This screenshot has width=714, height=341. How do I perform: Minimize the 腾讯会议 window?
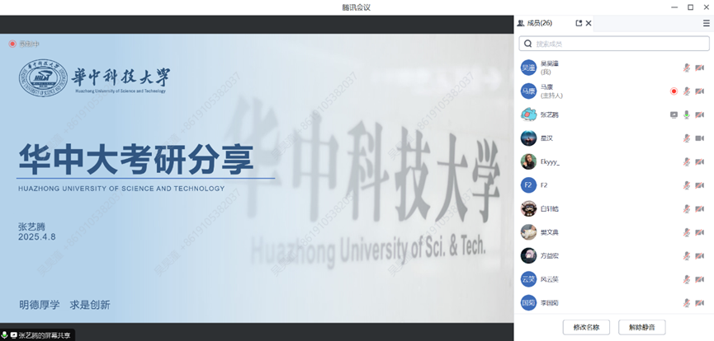(x=674, y=7)
